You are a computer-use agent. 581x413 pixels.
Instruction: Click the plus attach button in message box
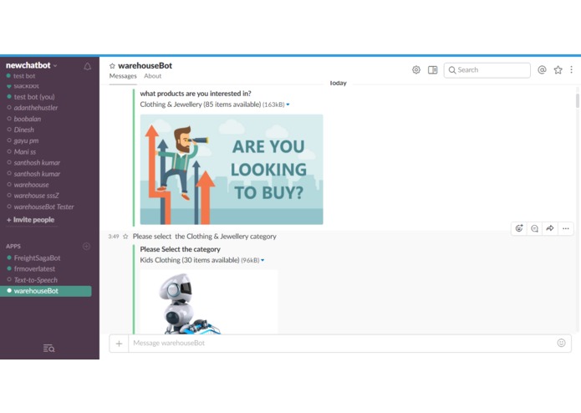click(x=119, y=344)
